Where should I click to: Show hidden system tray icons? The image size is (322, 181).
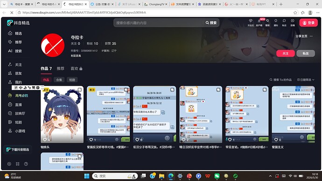pos(270,176)
